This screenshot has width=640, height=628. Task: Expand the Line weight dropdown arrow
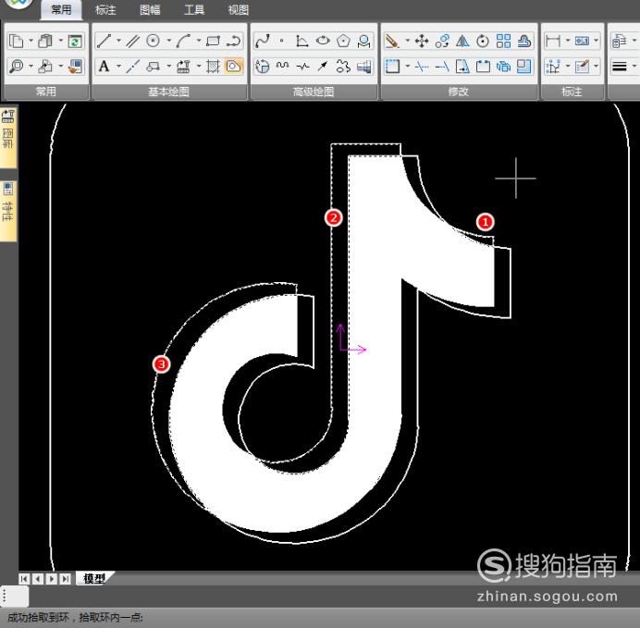click(634, 66)
